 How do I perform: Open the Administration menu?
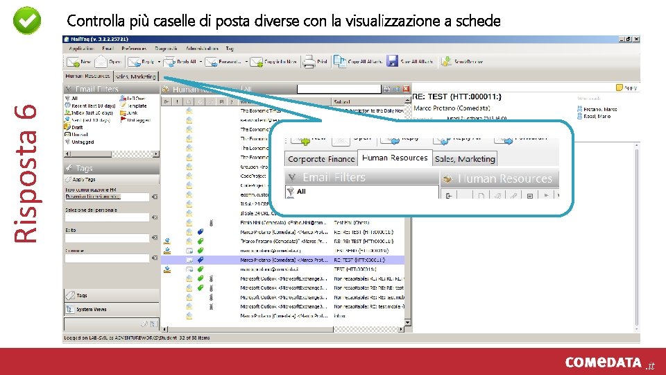(202, 49)
